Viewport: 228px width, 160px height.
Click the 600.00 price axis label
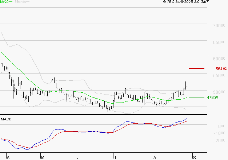pyautogui.click(x=219, y=59)
